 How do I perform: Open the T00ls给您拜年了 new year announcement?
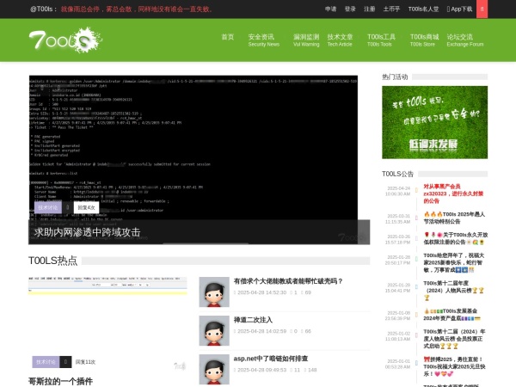pos(454,262)
